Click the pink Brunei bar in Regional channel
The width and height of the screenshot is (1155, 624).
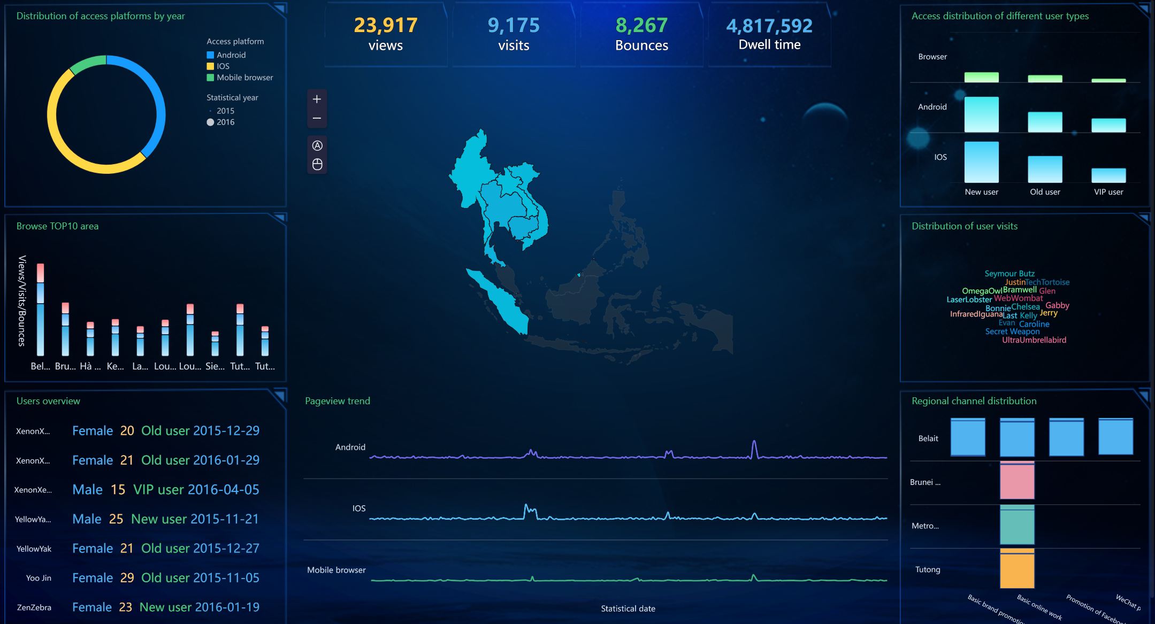(1016, 481)
